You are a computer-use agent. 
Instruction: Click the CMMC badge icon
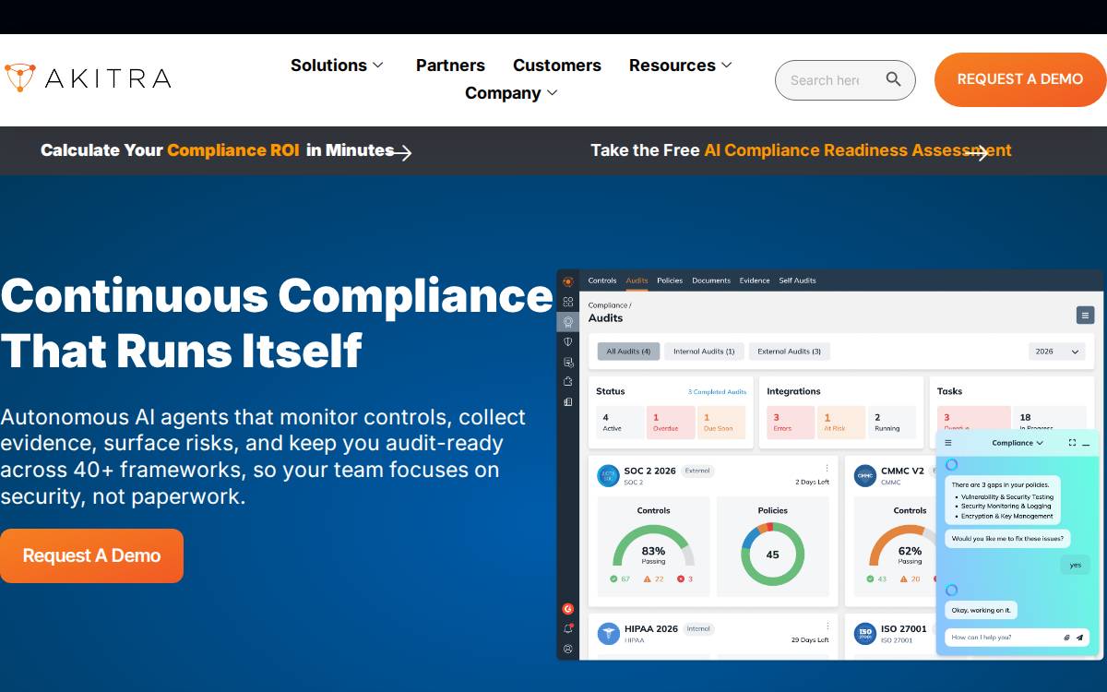[x=864, y=476]
